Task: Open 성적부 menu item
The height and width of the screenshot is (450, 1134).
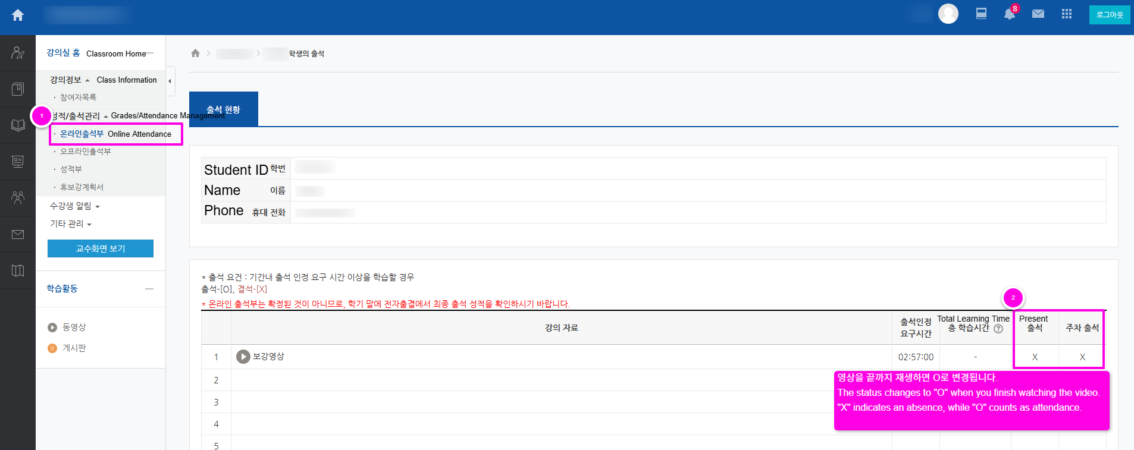Action: (x=71, y=169)
